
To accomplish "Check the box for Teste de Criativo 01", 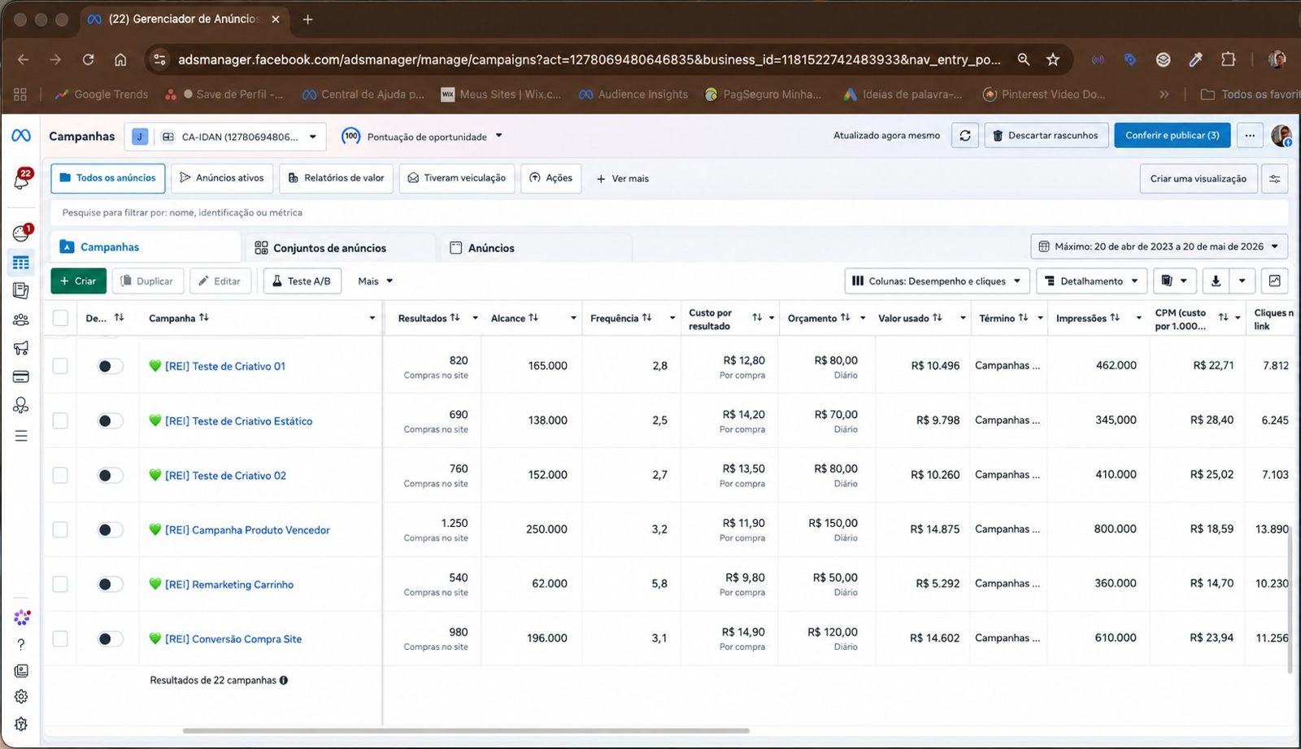I will coord(60,366).
